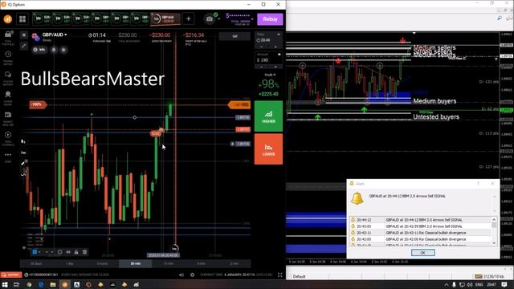Viewport: 514px width, 289px height.
Task: Open IQ Option settings gear
Action: click(193, 275)
